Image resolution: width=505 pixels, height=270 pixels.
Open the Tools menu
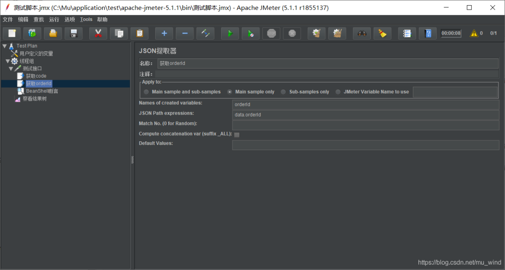coord(86,20)
